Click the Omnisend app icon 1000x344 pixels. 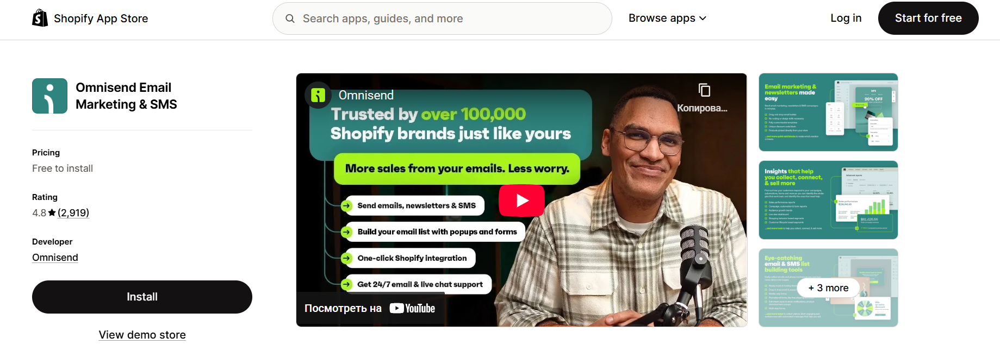49,96
